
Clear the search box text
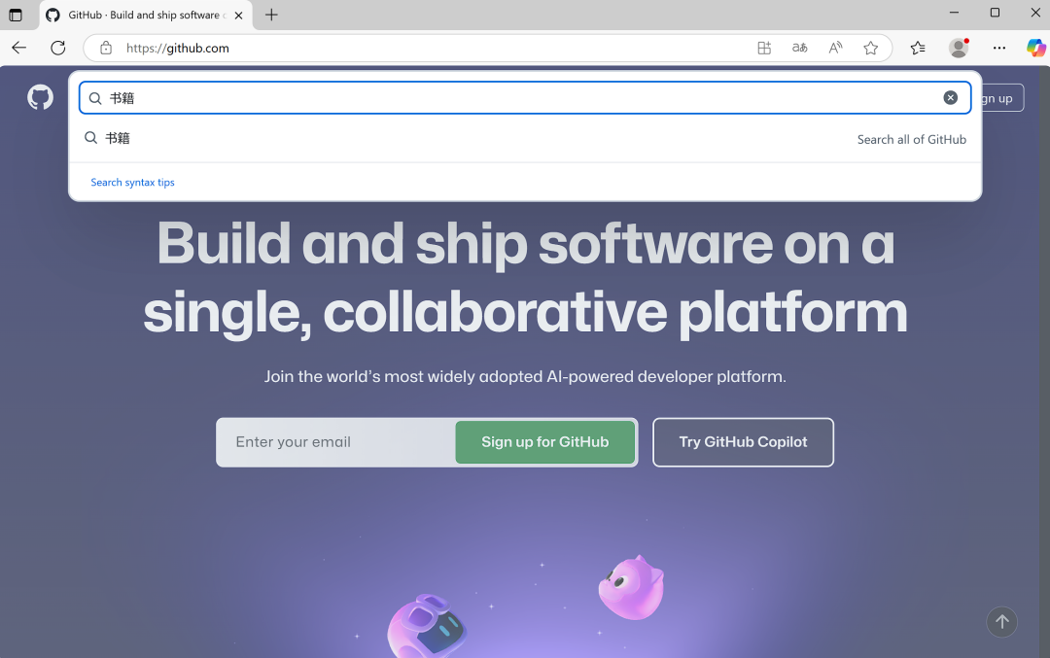pyautogui.click(x=950, y=97)
